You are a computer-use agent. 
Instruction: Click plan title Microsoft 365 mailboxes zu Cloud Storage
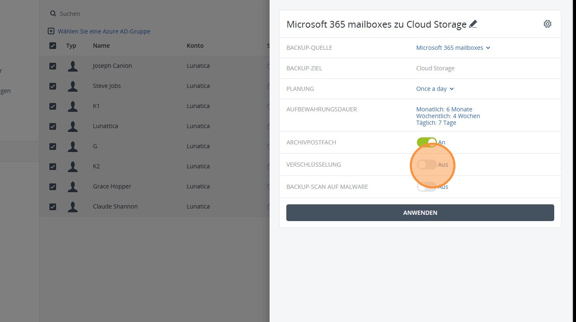click(376, 24)
